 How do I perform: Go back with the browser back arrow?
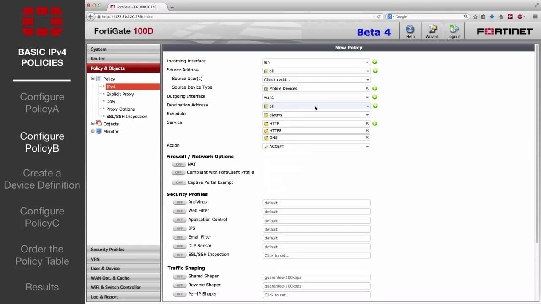[90, 16]
